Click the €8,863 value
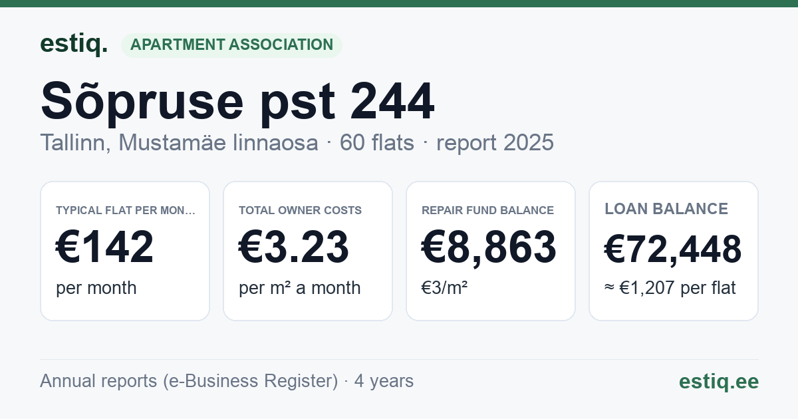The image size is (798, 419). click(x=489, y=247)
